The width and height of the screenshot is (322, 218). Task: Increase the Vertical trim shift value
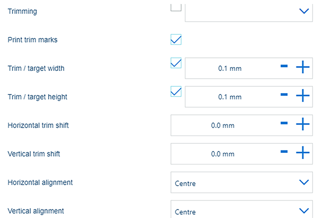pyautogui.click(x=302, y=153)
